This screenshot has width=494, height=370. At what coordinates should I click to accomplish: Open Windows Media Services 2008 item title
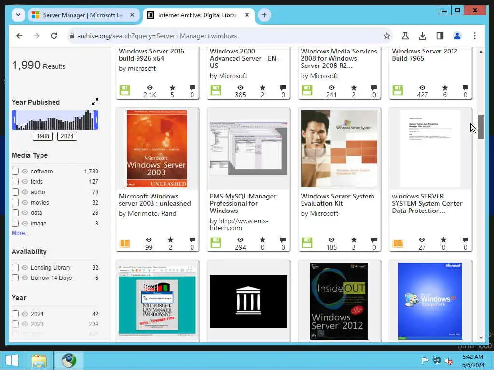tap(339, 58)
